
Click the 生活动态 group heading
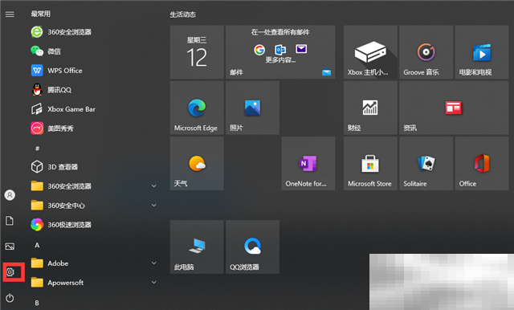point(182,14)
